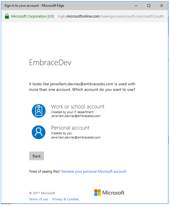Click the Microsoft Corporation [US] certificate label
Viewport: 170px width, 207px height.
(33, 16)
